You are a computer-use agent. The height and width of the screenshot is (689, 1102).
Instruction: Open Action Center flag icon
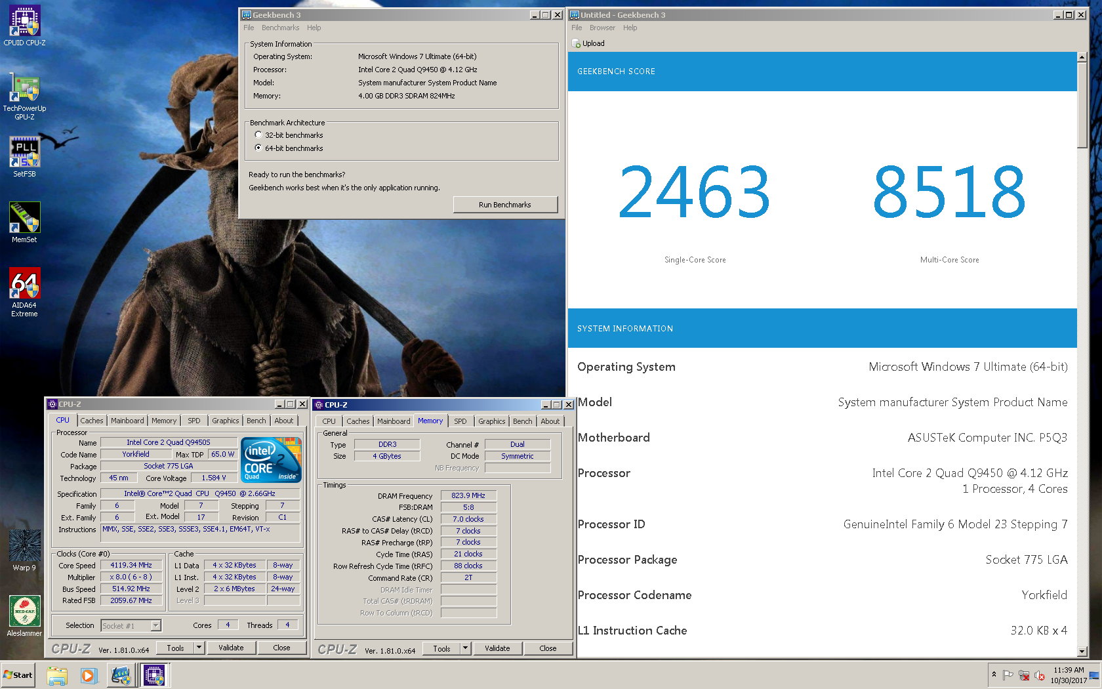click(x=1008, y=675)
